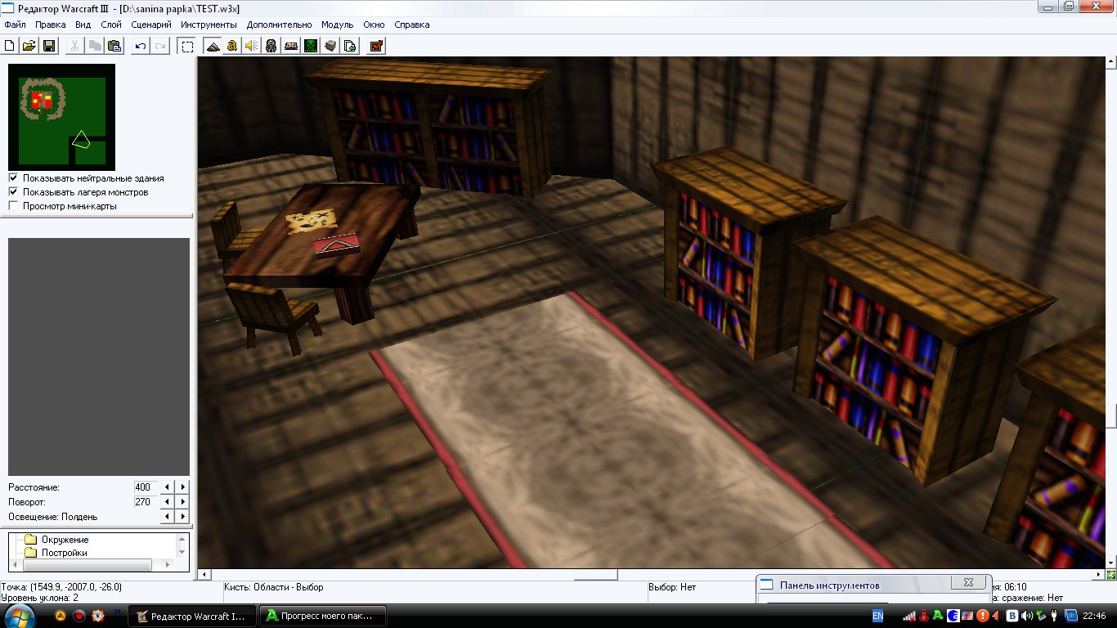Click the Расстояние value field showing 400

pos(145,487)
